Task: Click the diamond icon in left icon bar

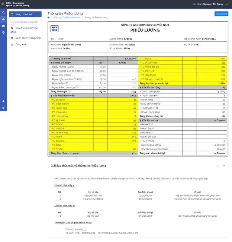Action: [x=3, y=33]
